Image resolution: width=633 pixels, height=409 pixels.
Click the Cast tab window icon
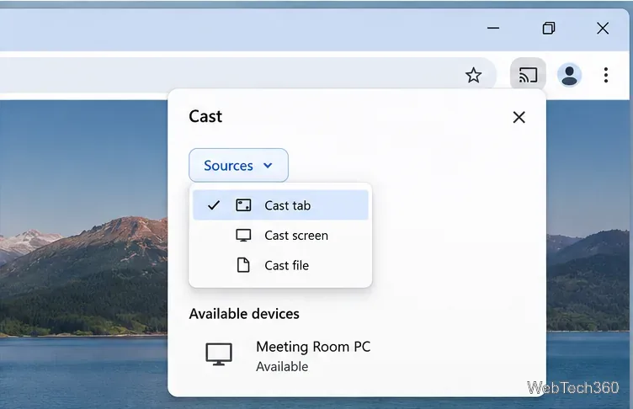coord(243,205)
